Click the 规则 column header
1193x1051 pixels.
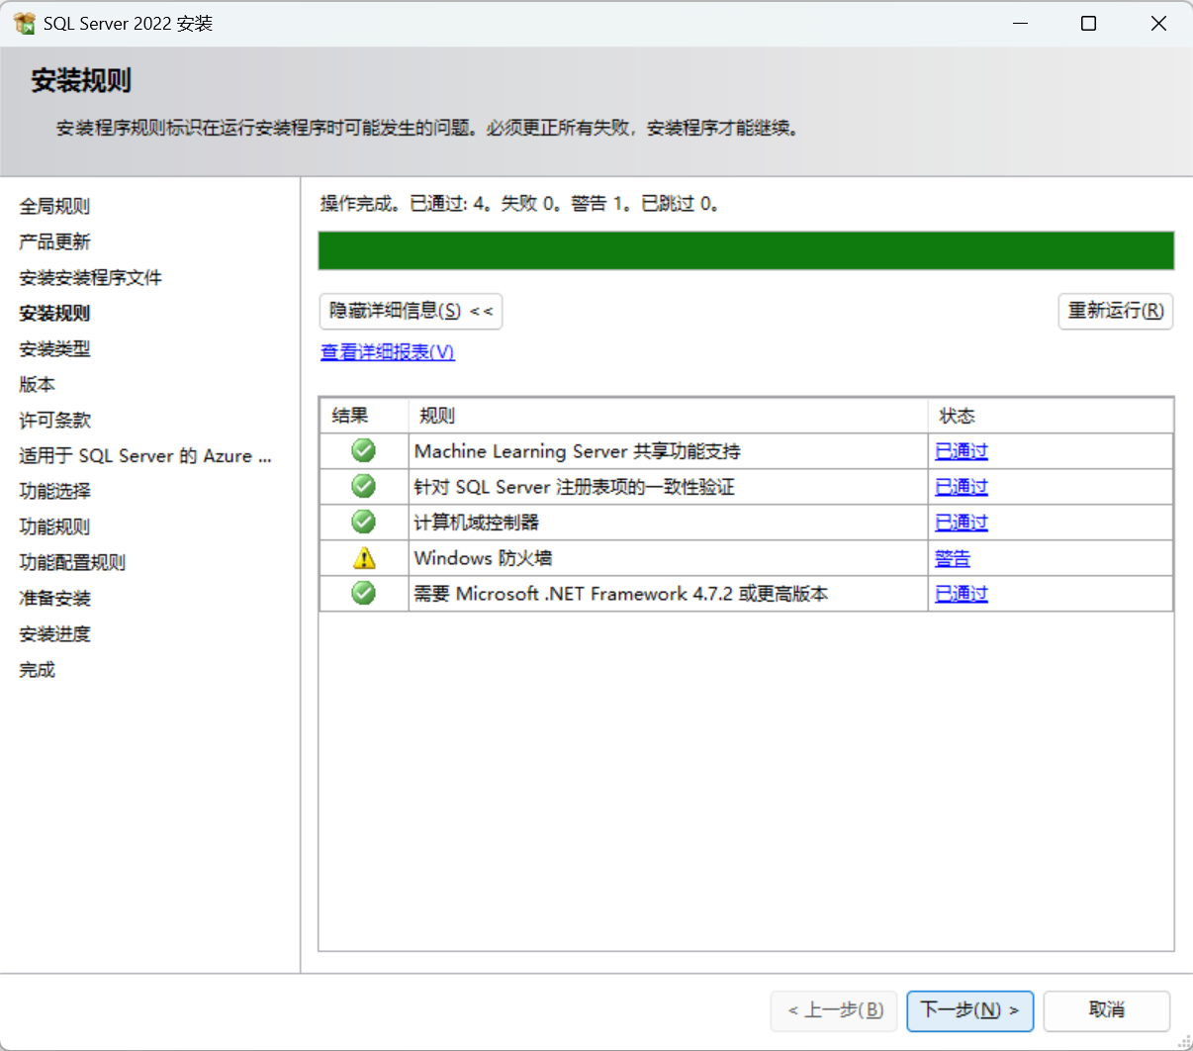click(x=669, y=416)
